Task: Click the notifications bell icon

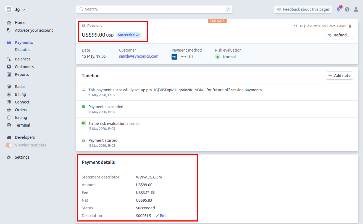Action: pyautogui.click(x=338, y=9)
